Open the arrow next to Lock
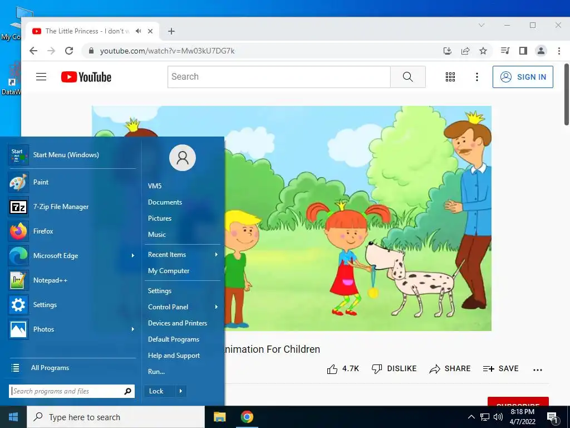The image size is (570, 428). pyautogui.click(x=181, y=391)
